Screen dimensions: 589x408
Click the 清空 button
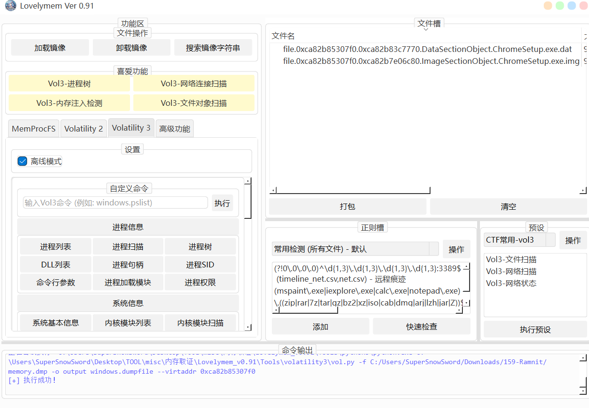click(509, 206)
